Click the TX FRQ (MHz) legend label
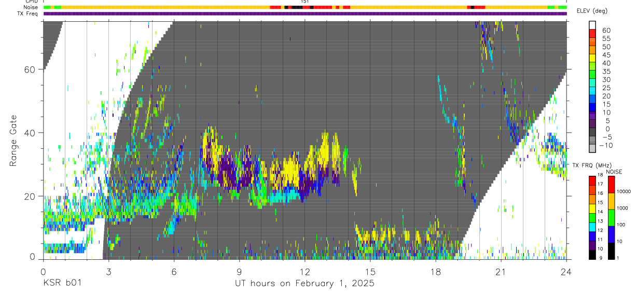 590,165
